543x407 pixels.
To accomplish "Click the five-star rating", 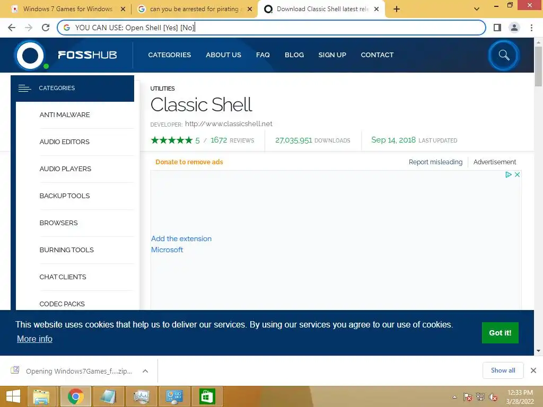I will tap(172, 140).
